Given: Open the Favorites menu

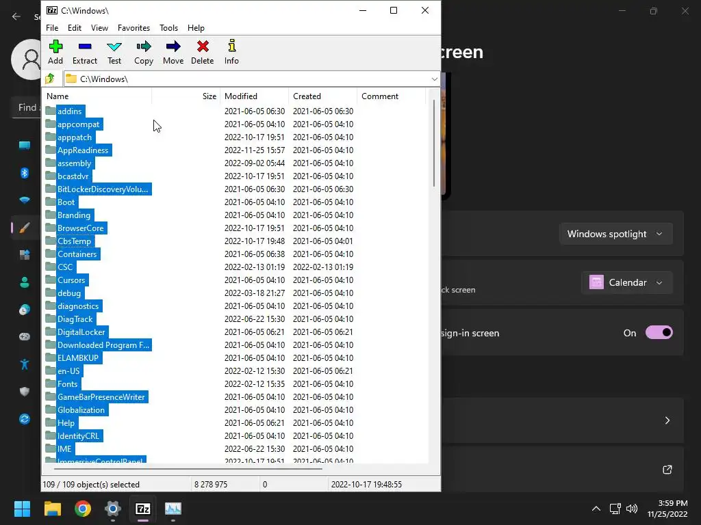Looking at the screenshot, I should click(x=133, y=27).
